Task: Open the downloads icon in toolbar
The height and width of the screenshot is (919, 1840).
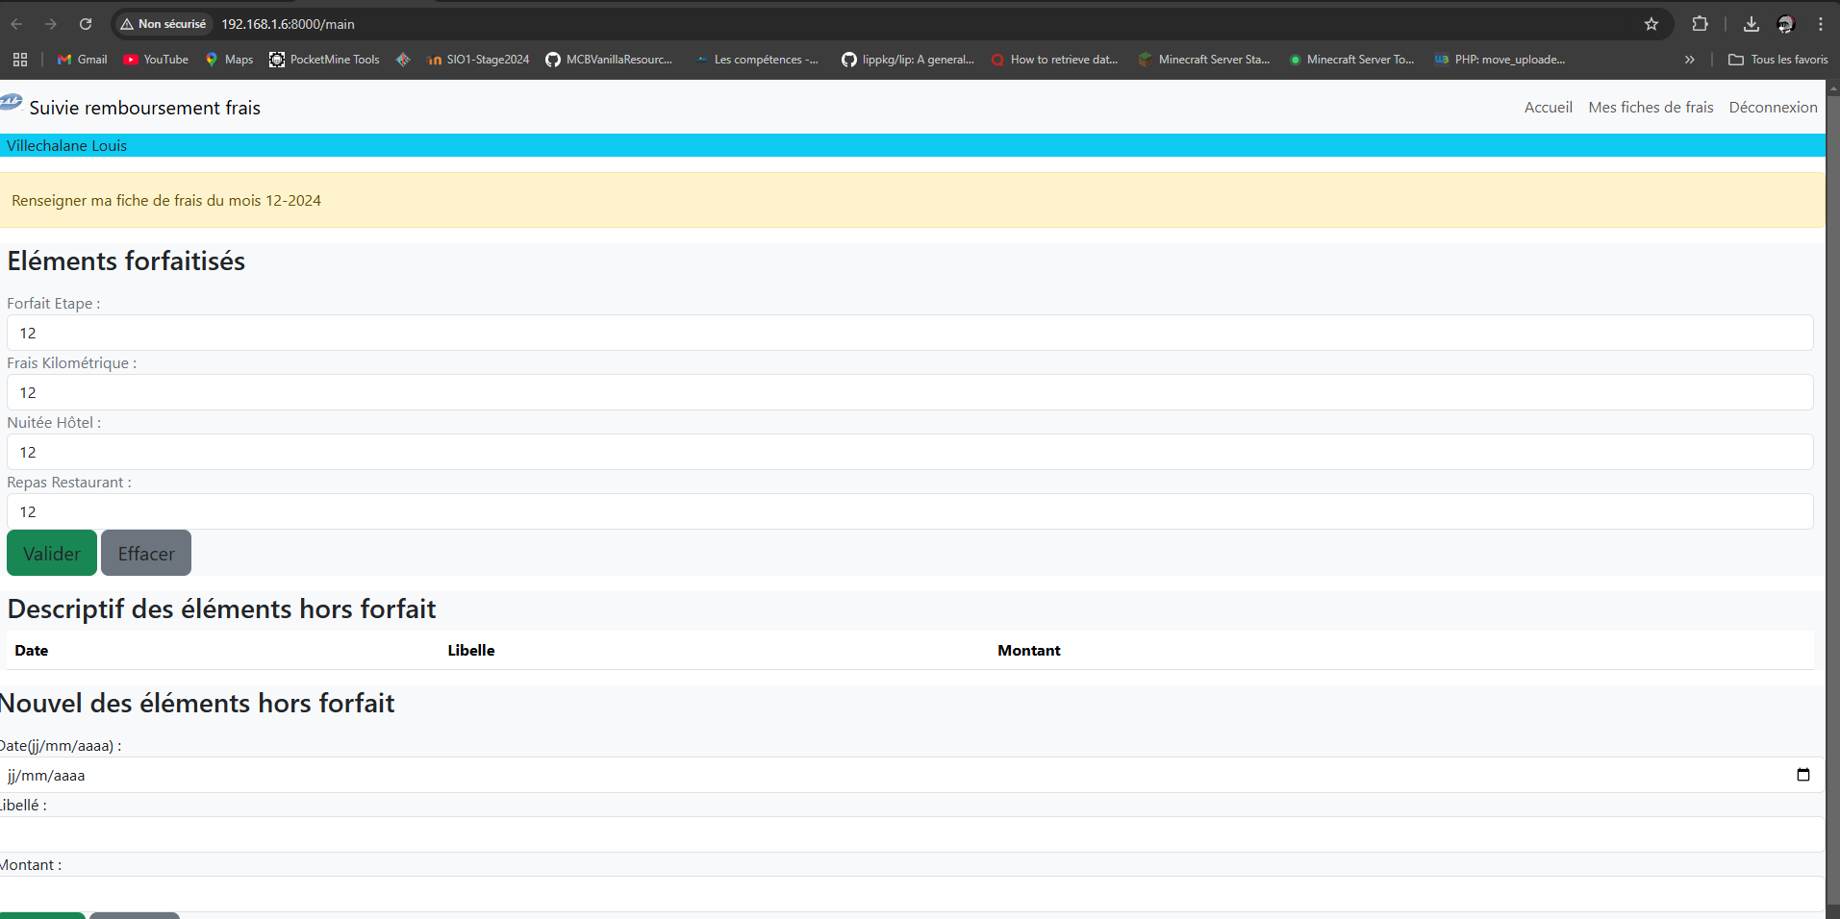Action: pyautogui.click(x=1751, y=24)
